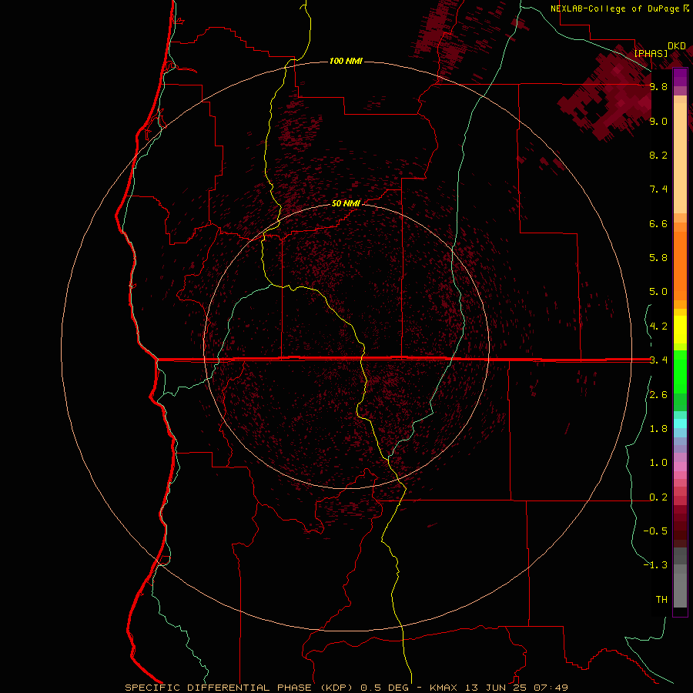The width and height of the screenshot is (693, 693).
Task: Click the 6.6 scale value
Action: 658,223
